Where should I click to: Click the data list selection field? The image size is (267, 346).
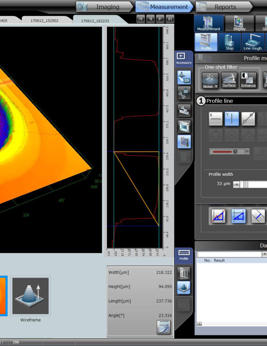tap(229, 254)
